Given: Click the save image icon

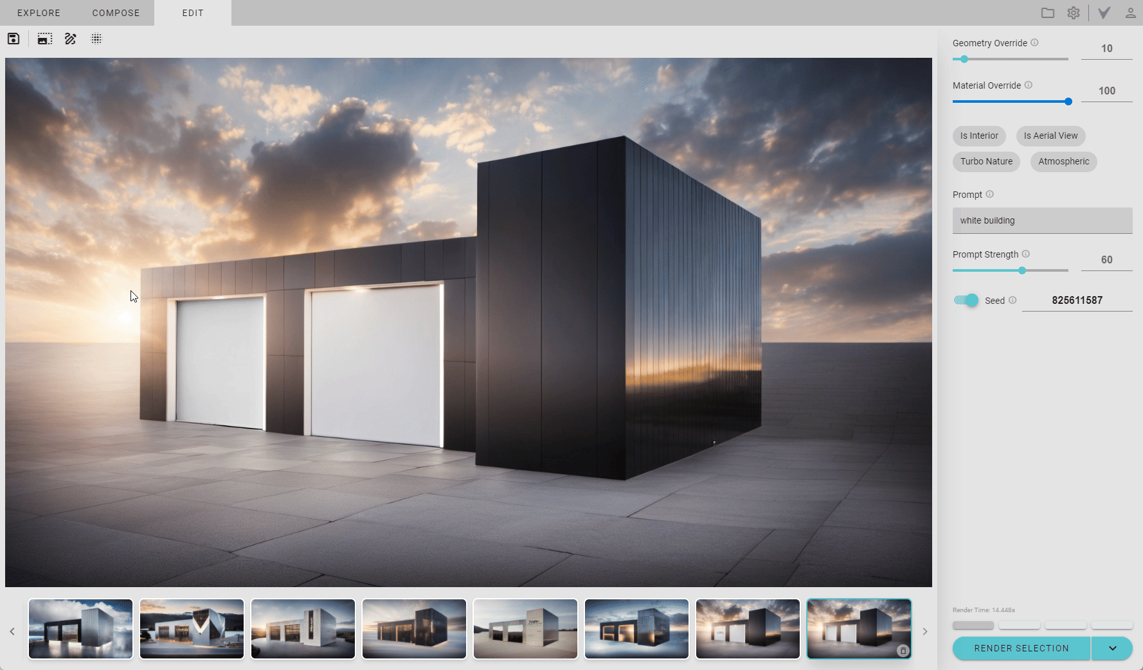Looking at the screenshot, I should (14, 39).
